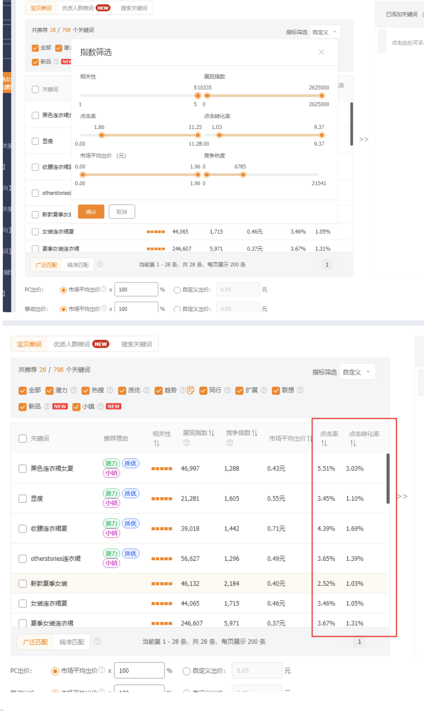Image resolution: width=424 pixels, height=711 pixels.
Task: Click the sort icon on the 点击率 column
Action: 324,444
